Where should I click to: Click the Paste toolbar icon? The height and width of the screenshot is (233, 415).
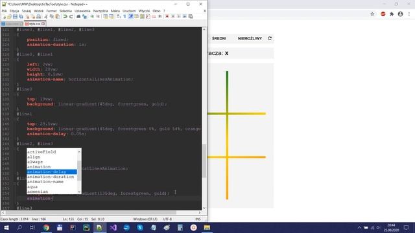(x=58, y=17)
